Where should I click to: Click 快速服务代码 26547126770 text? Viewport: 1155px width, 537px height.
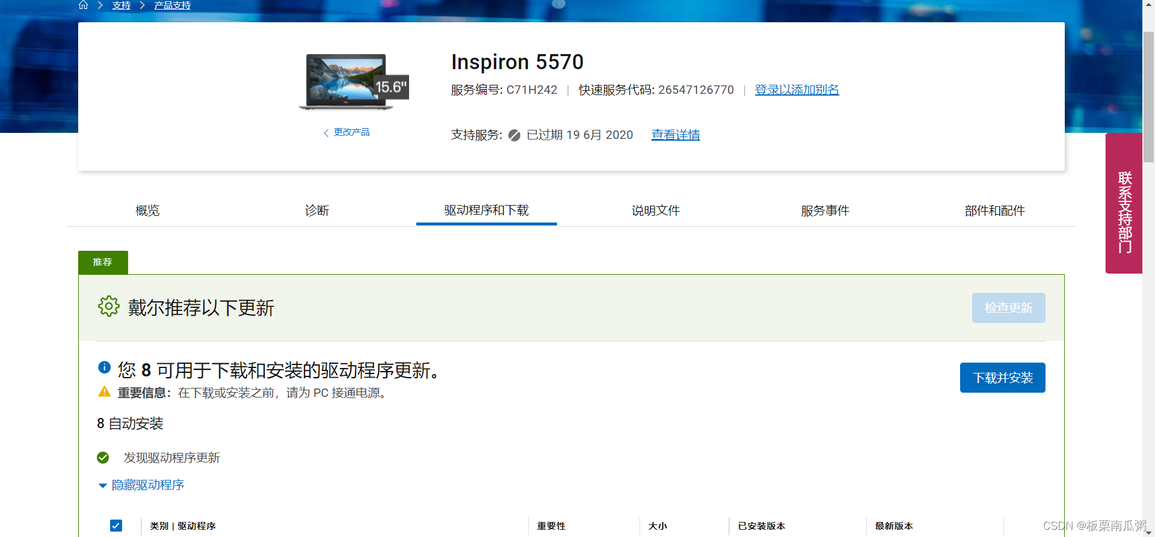656,90
